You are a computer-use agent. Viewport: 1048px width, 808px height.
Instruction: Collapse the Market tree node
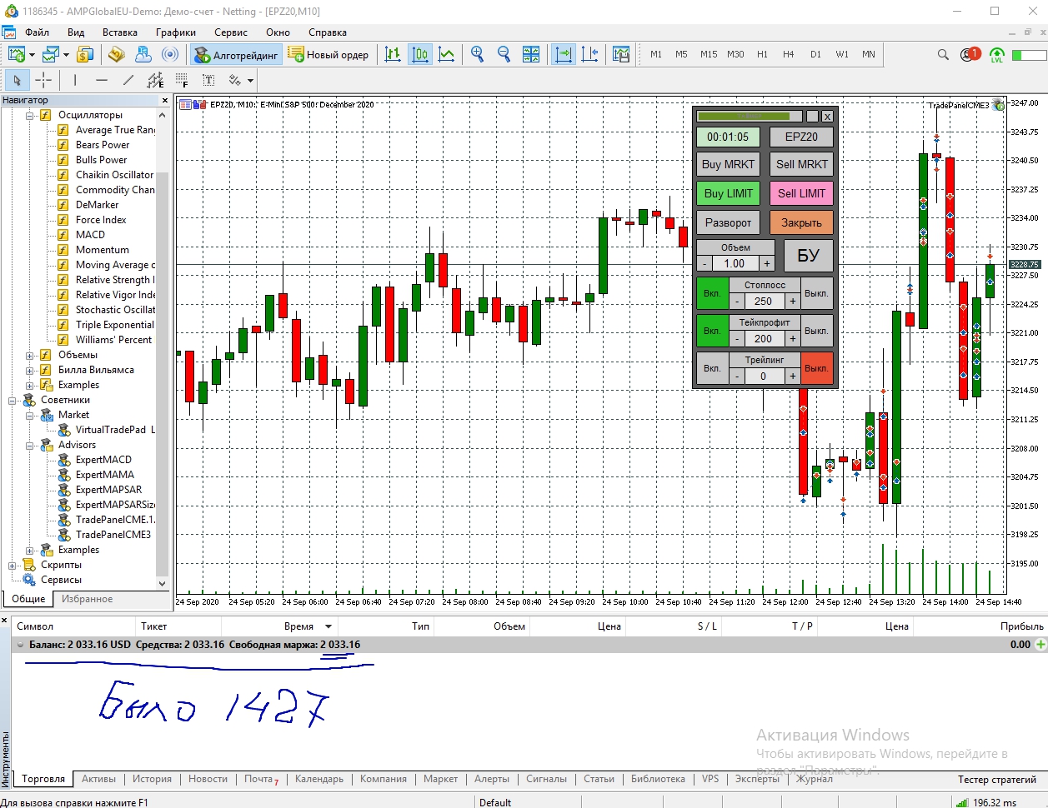29,416
